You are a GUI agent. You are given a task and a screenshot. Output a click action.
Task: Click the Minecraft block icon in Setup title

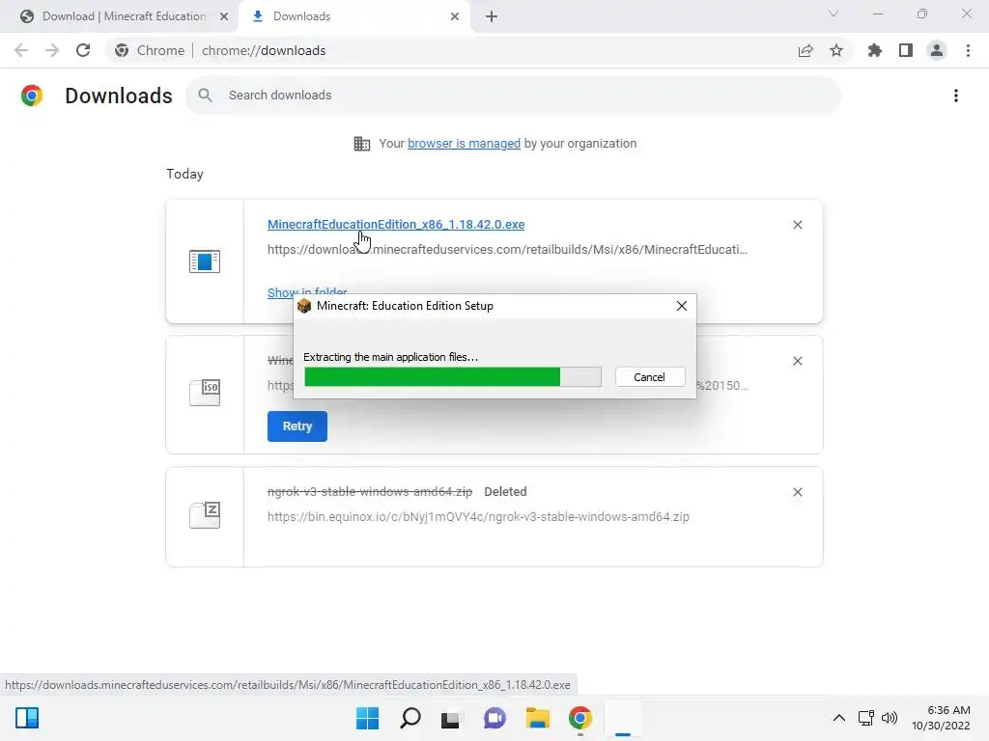[x=304, y=306]
